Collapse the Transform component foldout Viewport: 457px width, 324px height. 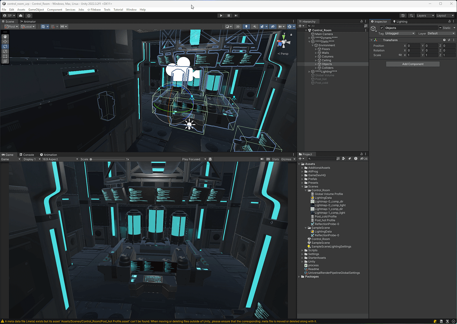372,40
